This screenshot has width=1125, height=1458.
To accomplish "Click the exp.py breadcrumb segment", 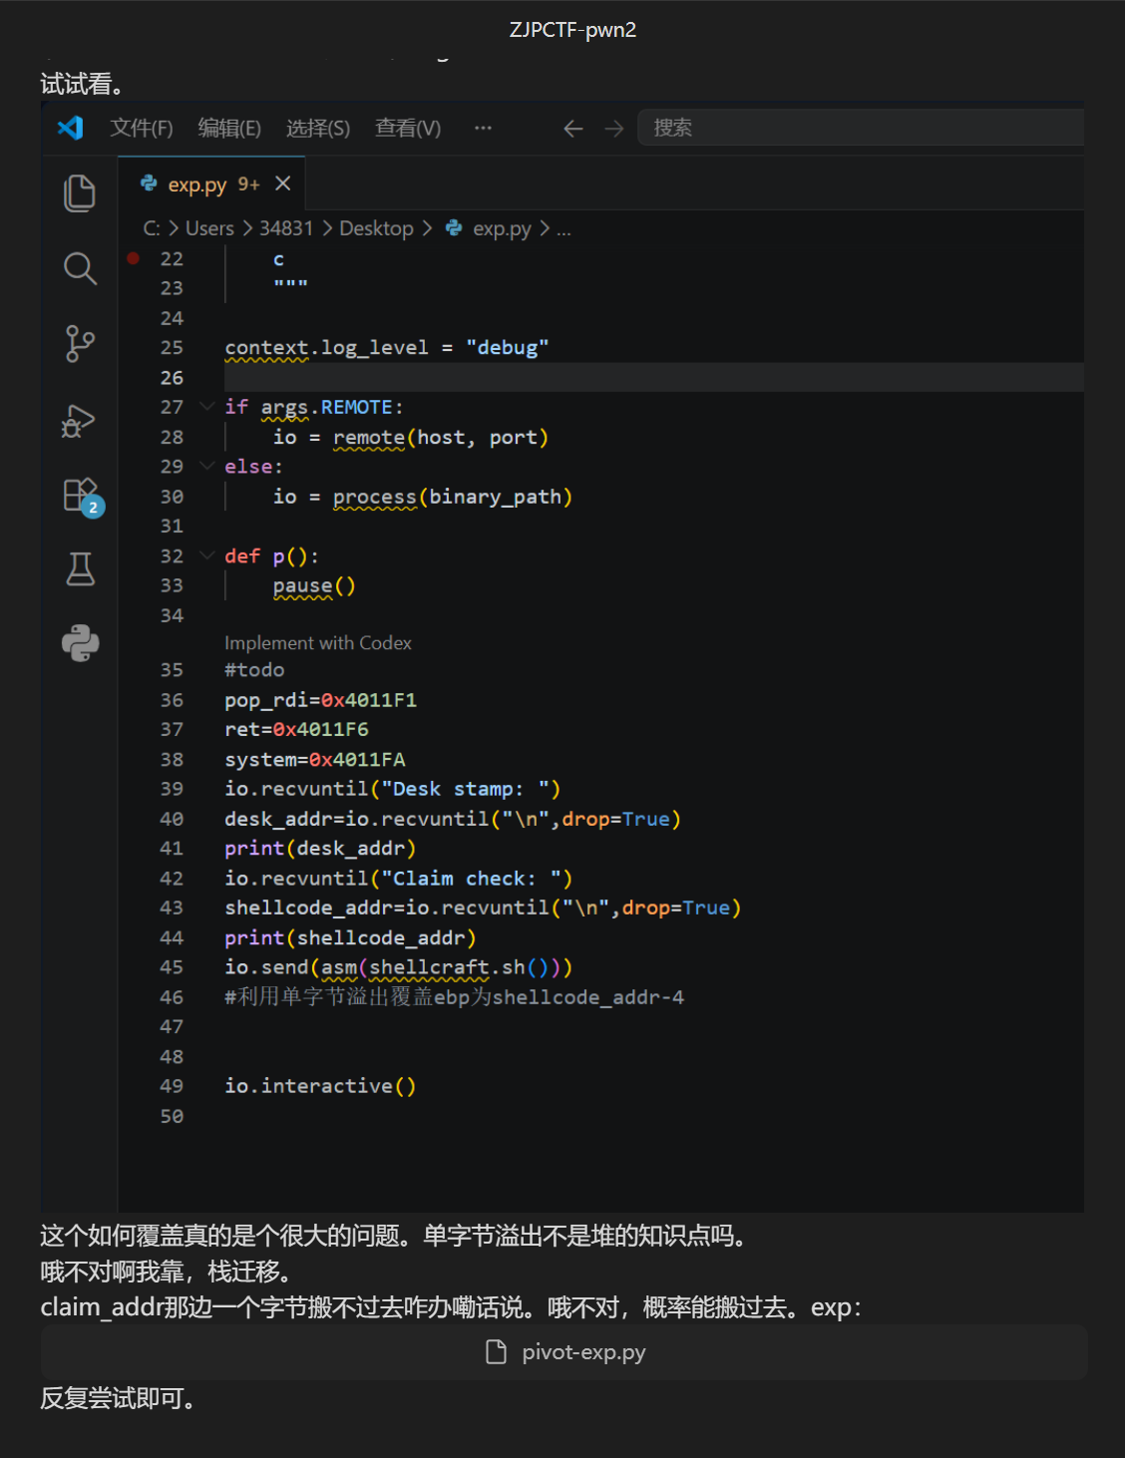I will [x=502, y=228].
